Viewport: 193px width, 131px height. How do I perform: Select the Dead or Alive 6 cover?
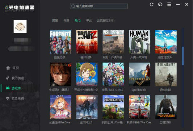pyautogui.click(x=60, y=75)
